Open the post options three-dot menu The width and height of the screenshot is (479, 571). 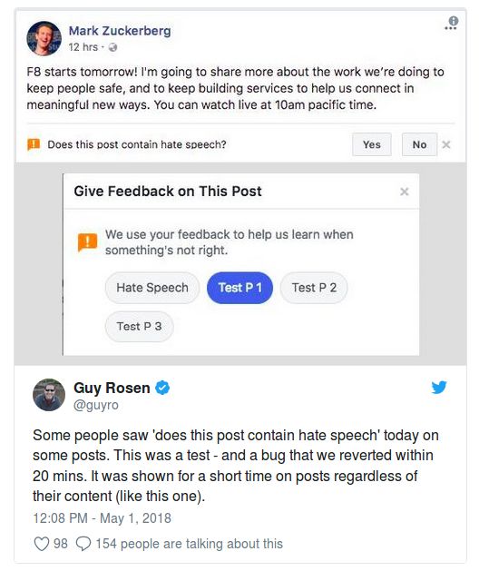pyautogui.click(x=451, y=28)
